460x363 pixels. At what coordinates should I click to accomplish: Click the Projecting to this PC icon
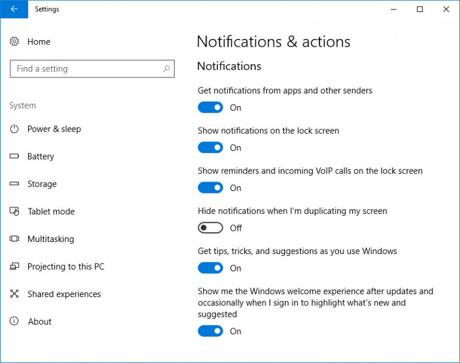tap(14, 267)
